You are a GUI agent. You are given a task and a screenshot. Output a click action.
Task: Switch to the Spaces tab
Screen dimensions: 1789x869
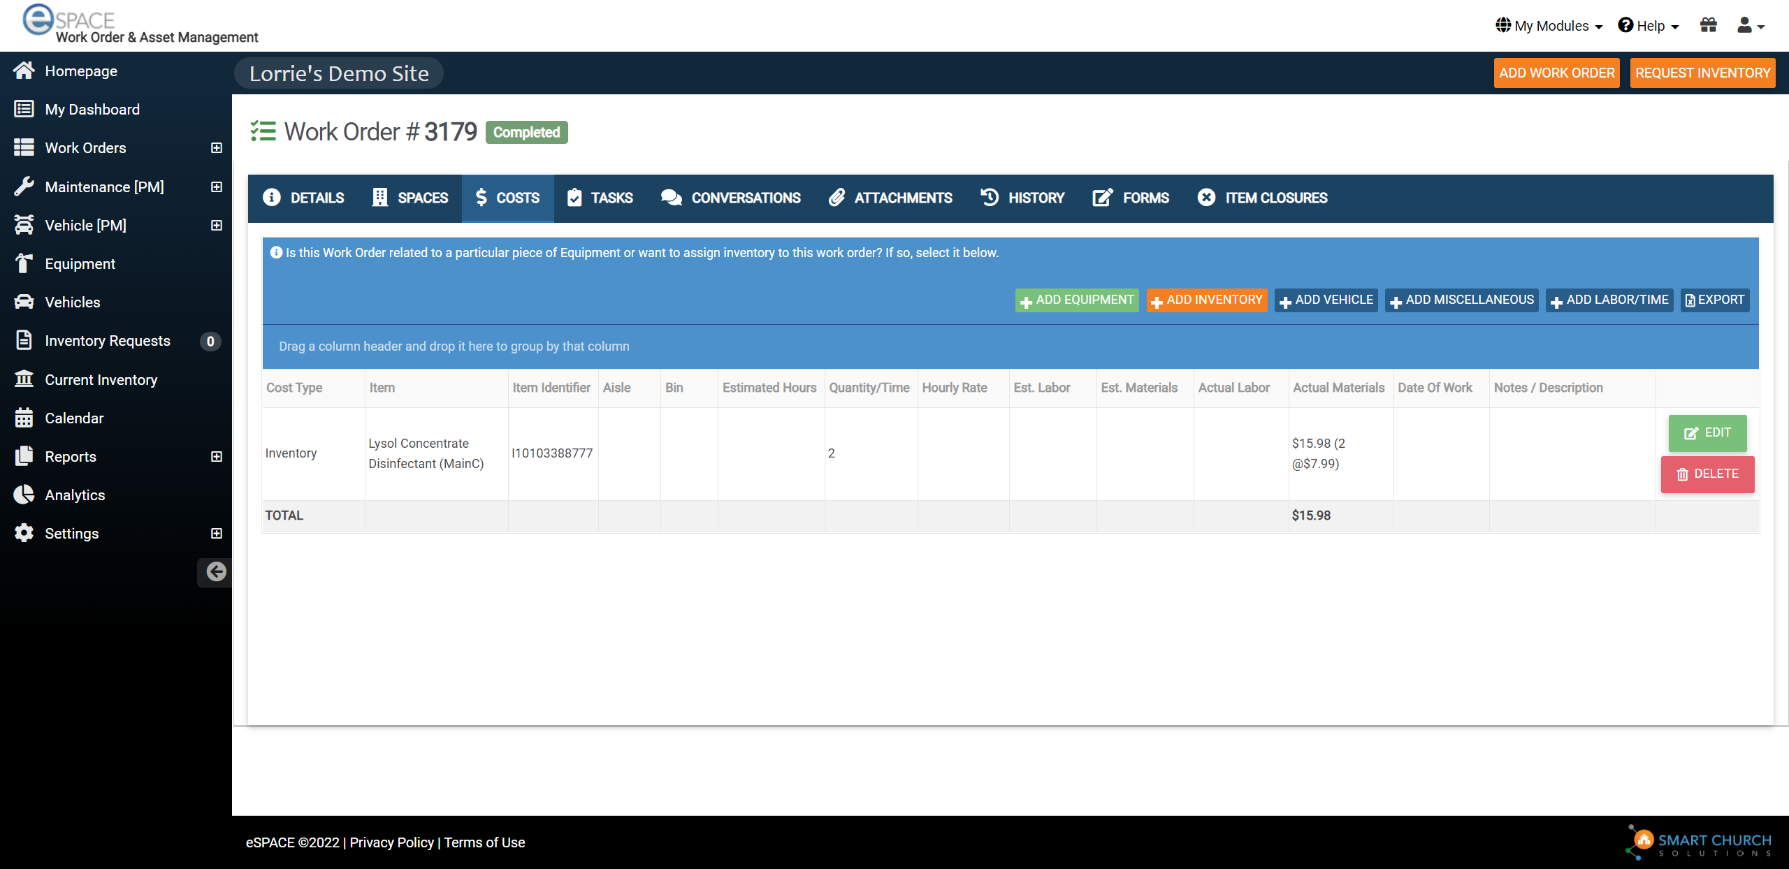(410, 198)
